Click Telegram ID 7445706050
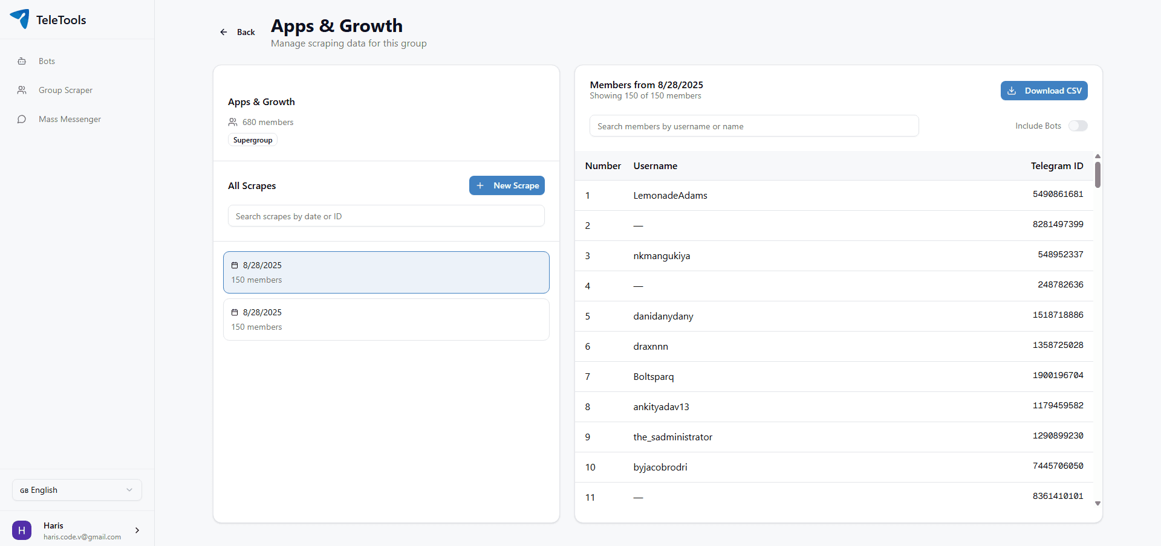Screen dimensions: 1161x546 [x=1058, y=466]
